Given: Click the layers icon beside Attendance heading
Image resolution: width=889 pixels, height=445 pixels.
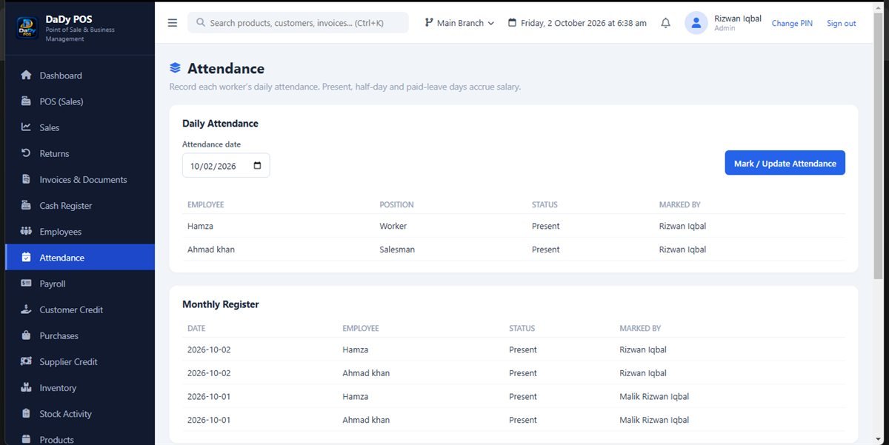Looking at the screenshot, I should coord(175,68).
